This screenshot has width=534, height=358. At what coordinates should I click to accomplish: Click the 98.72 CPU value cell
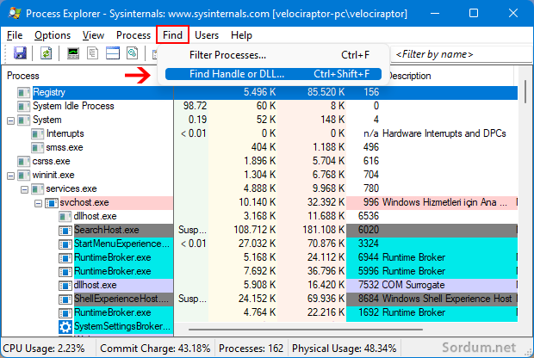[x=195, y=106]
